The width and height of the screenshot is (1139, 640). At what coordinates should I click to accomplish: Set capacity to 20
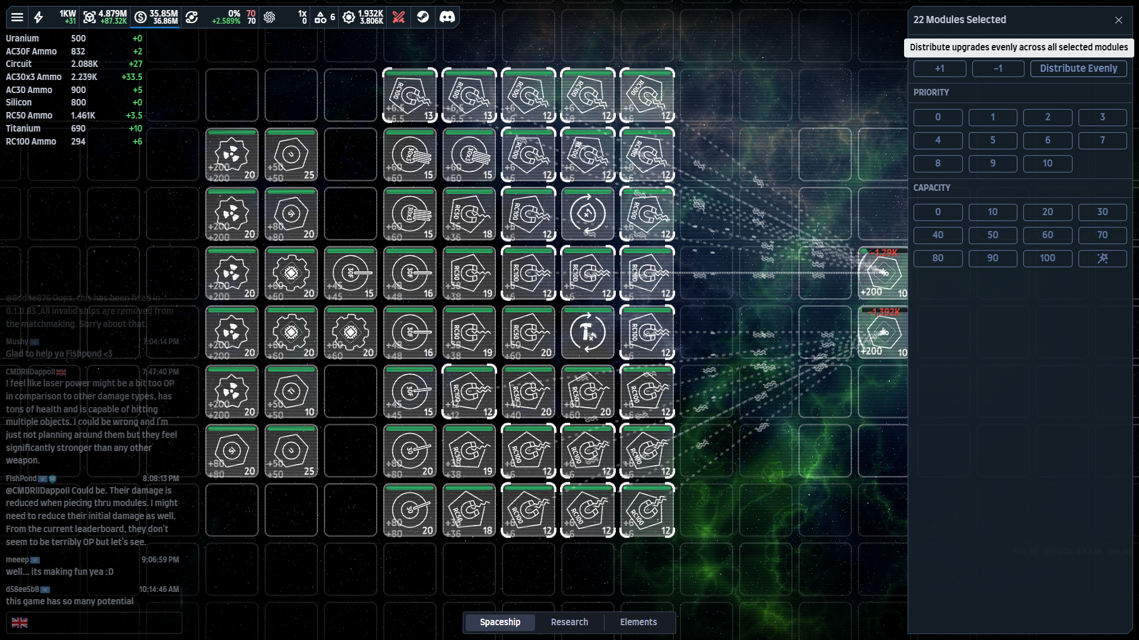(1048, 212)
